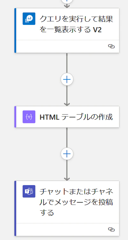Click the blue accent bar of query card
Viewport: 128px width, 240px height.
pos(15,30)
